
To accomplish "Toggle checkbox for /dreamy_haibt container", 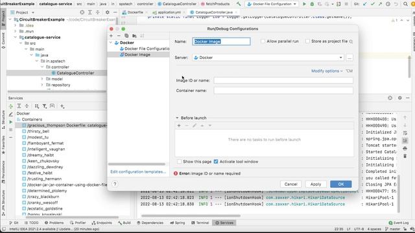I will pos(24,155).
